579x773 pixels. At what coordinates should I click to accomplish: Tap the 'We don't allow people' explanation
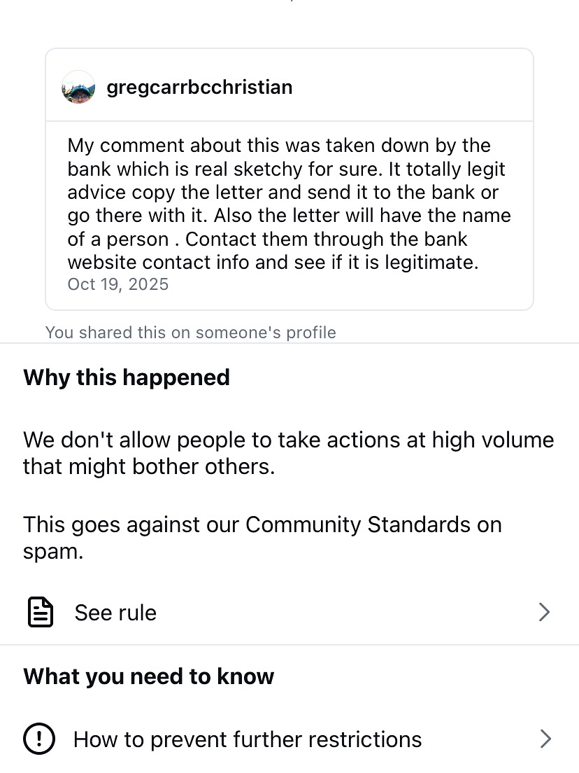(288, 440)
